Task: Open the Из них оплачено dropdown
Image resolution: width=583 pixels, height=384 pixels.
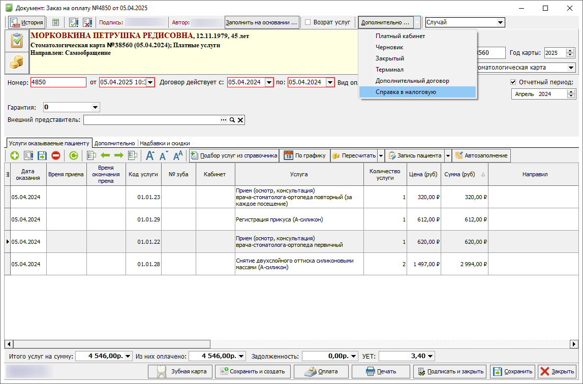Action: tap(241, 356)
